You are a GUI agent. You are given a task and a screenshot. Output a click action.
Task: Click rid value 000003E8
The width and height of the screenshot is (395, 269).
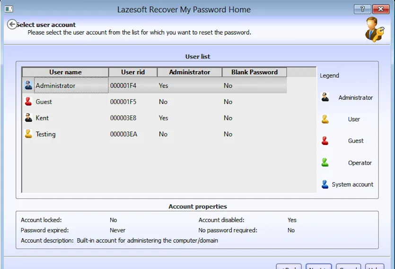123,118
